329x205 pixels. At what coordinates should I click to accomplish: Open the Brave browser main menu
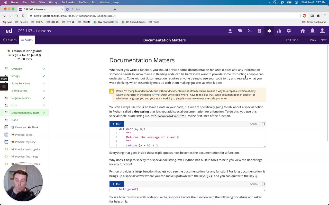tap(325, 16)
